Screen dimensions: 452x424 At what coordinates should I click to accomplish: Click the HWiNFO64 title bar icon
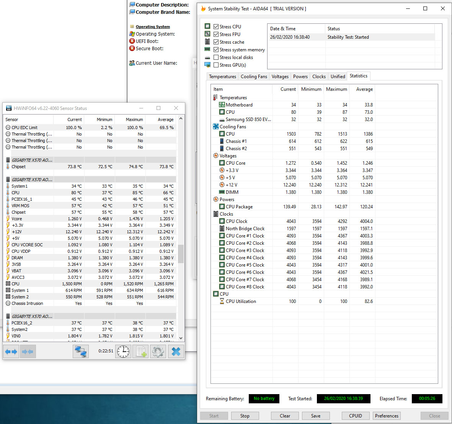click(x=9, y=108)
